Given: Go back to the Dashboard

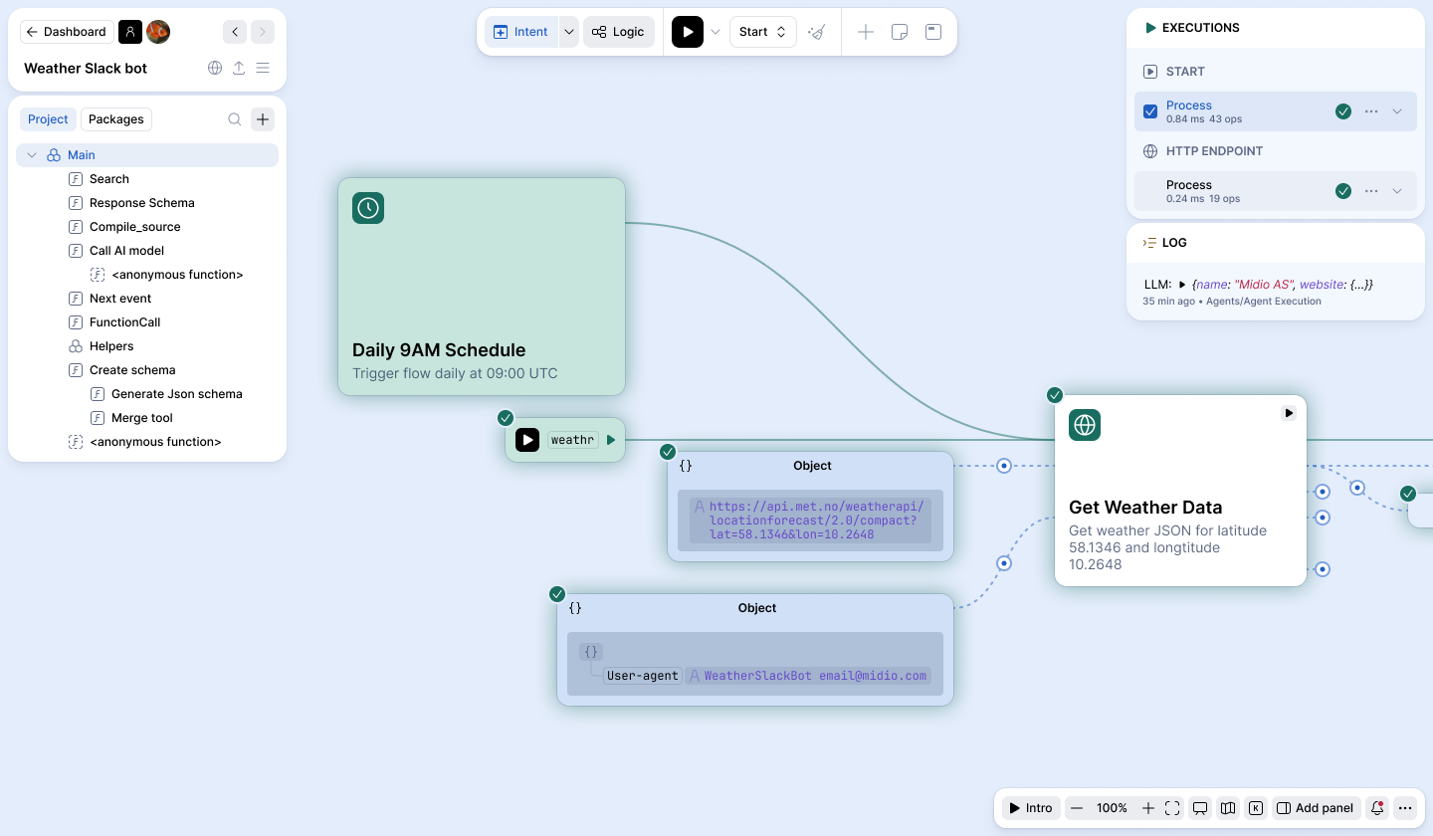Looking at the screenshot, I should click(x=67, y=32).
